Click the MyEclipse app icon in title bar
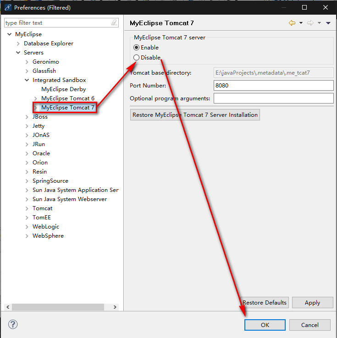337x338 pixels. click(x=8, y=7)
